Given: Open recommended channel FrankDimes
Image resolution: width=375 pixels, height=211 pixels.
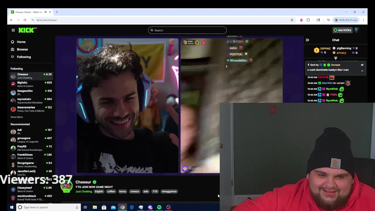Looking at the screenshot, I should coord(31,156).
